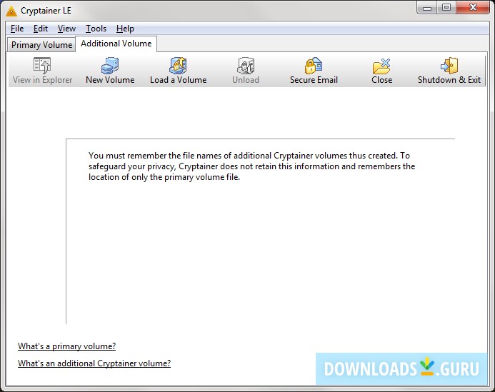Open the Tools menu
495x392 pixels.
96,29
